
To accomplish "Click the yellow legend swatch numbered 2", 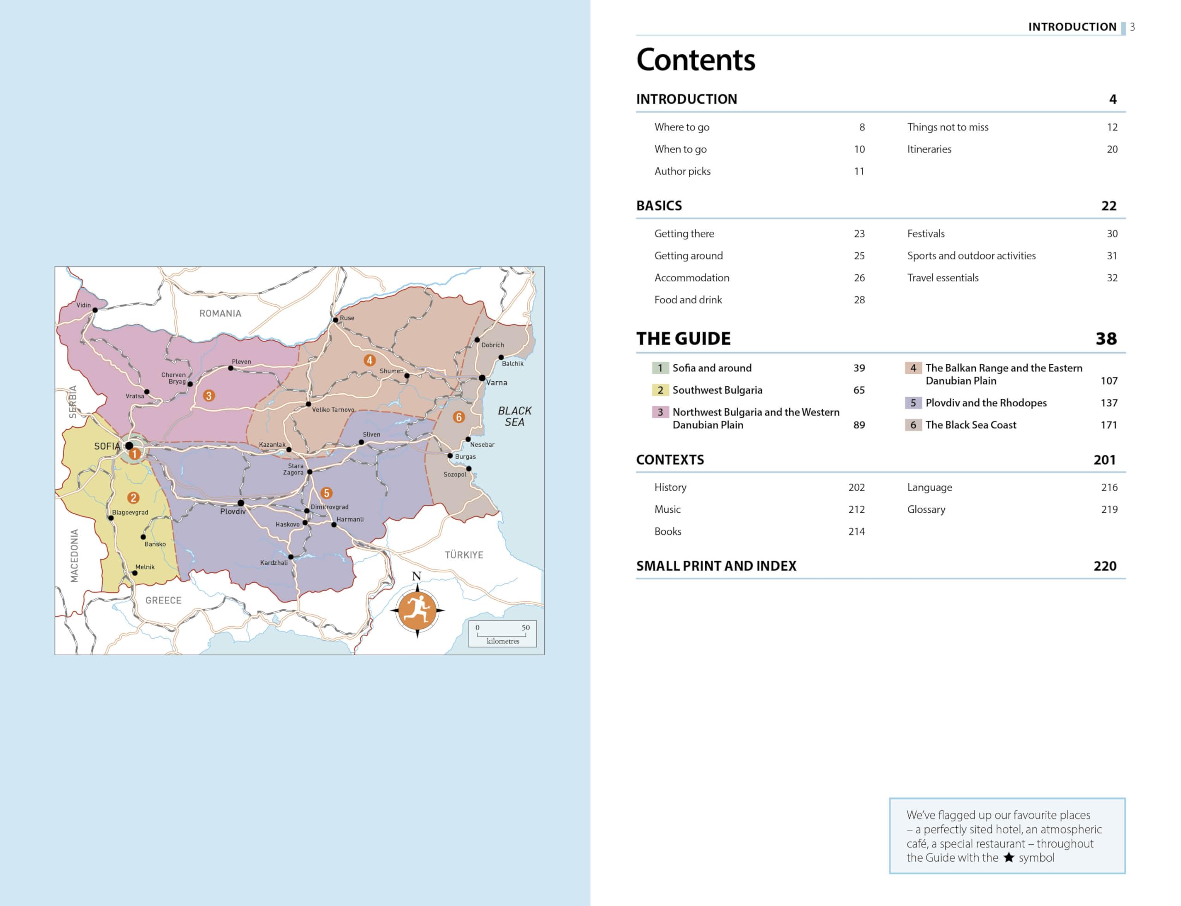I will (660, 390).
